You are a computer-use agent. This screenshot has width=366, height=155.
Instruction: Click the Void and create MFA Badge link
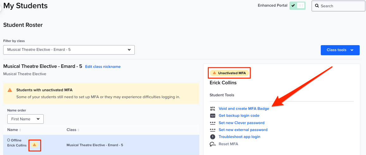coord(244,109)
